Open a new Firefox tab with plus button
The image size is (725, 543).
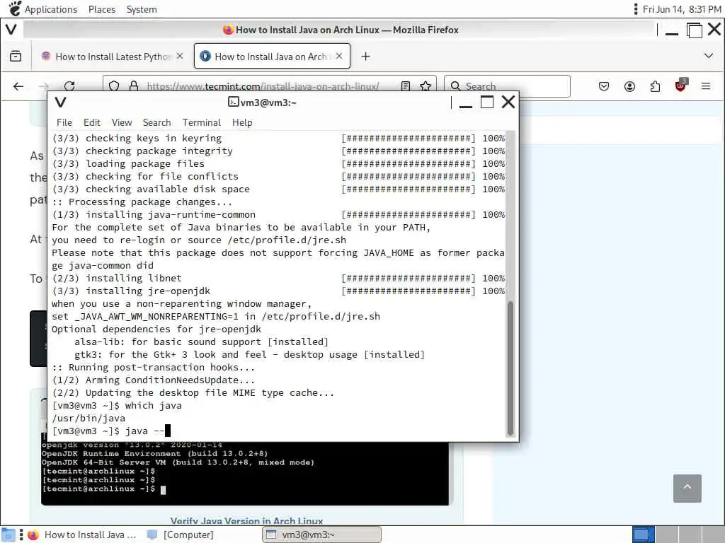[365, 57]
